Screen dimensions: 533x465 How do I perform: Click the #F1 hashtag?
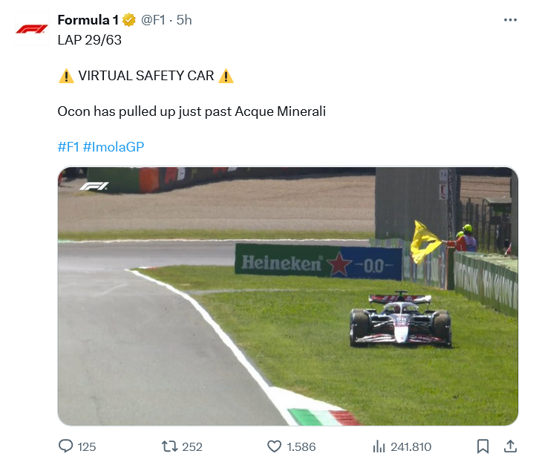click(x=68, y=146)
